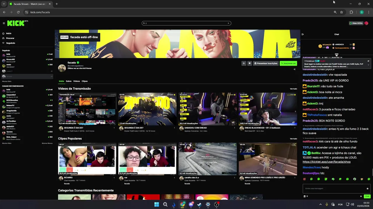Image resolution: width=373 pixels, height=209 pixels.
Task: Expand Mostrar Mais under Seguindo list
Action: tap(7, 81)
